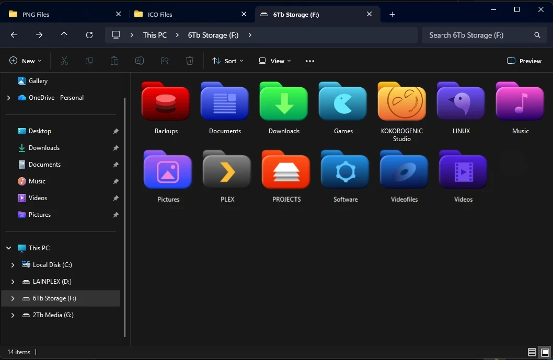Click the Search 6Tb Storage field
Image resolution: width=553 pixels, height=360 pixels.
click(484, 35)
